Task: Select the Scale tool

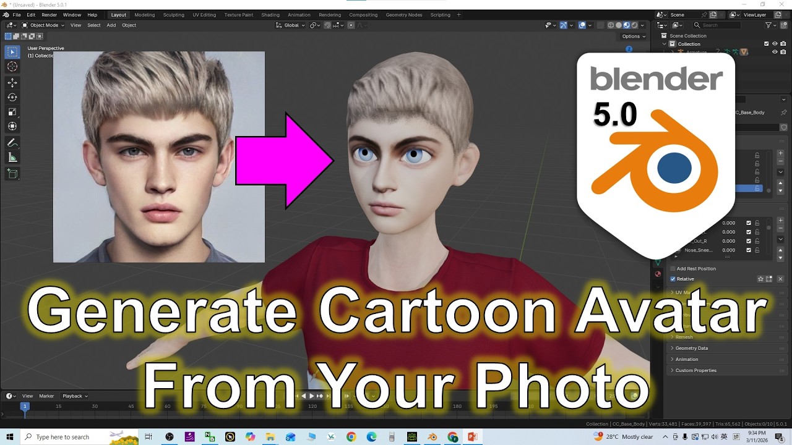Action: coord(12,112)
